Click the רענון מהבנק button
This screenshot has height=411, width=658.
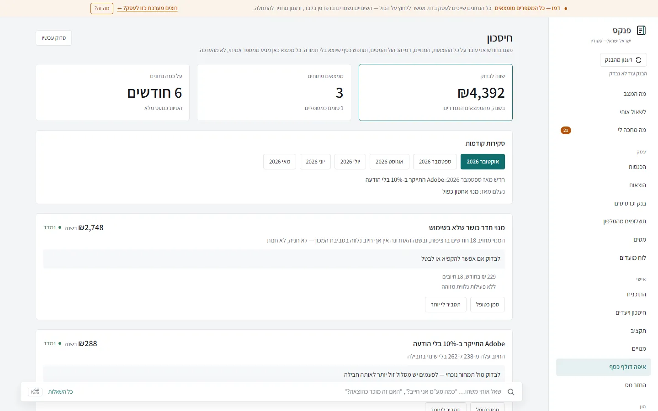click(x=623, y=60)
